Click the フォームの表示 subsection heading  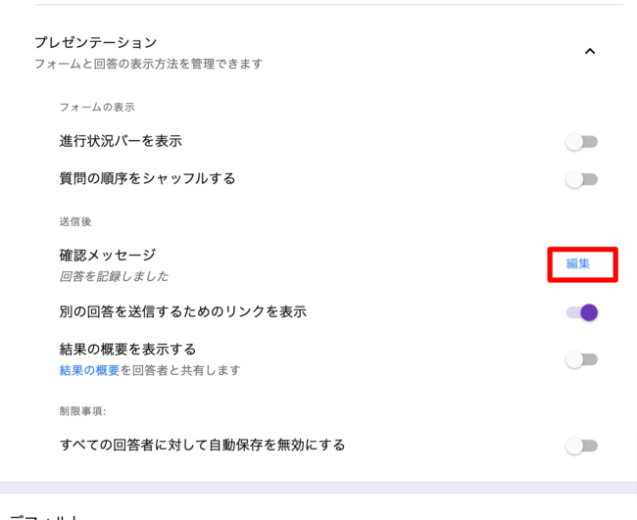tap(96, 108)
